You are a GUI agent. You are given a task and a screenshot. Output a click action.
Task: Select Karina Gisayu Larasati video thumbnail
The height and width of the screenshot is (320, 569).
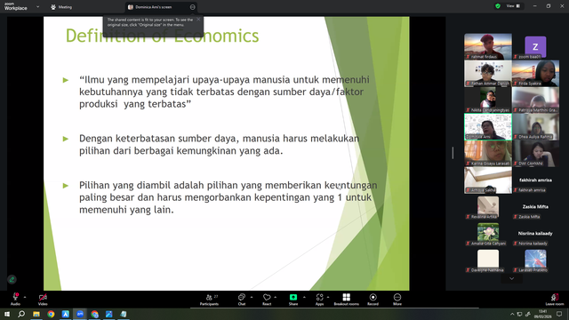[x=488, y=154]
